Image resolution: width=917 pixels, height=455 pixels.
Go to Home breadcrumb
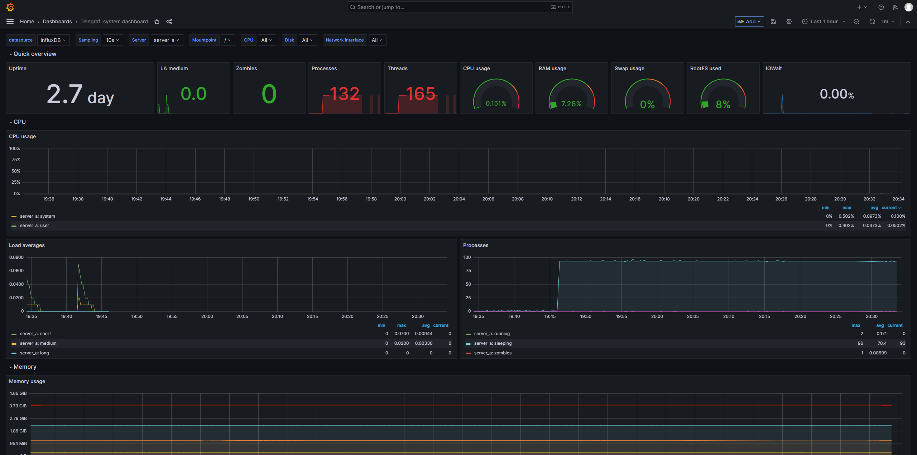(27, 21)
